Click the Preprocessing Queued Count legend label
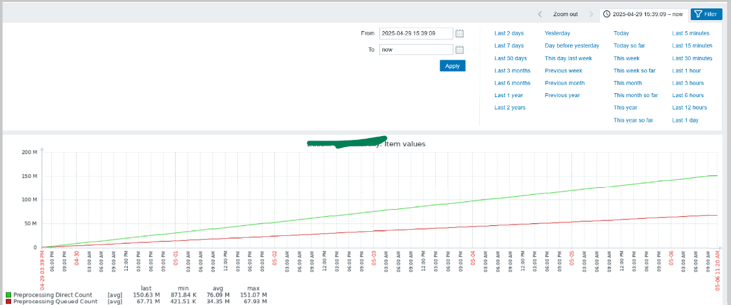Image resolution: width=731 pixels, height=305 pixels. click(x=56, y=302)
